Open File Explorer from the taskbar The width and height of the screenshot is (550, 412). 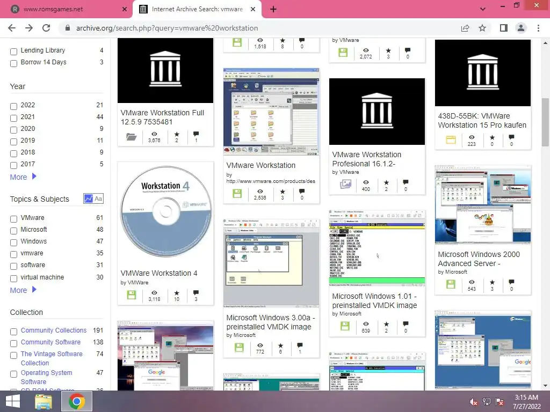tap(44, 401)
